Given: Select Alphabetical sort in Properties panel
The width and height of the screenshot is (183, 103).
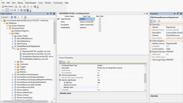Looking at the screenshot, I should pos(155,21).
